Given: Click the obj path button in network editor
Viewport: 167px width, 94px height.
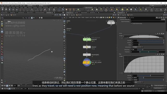Looking at the screenshot, I should (73, 15).
